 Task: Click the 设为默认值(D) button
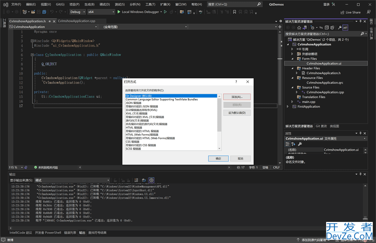[237, 113]
